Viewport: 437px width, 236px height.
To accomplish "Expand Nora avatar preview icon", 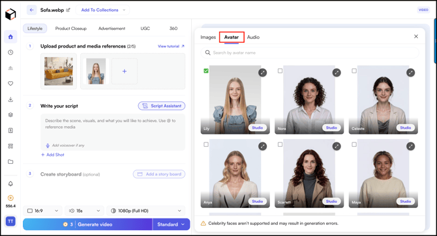I will [337, 73].
